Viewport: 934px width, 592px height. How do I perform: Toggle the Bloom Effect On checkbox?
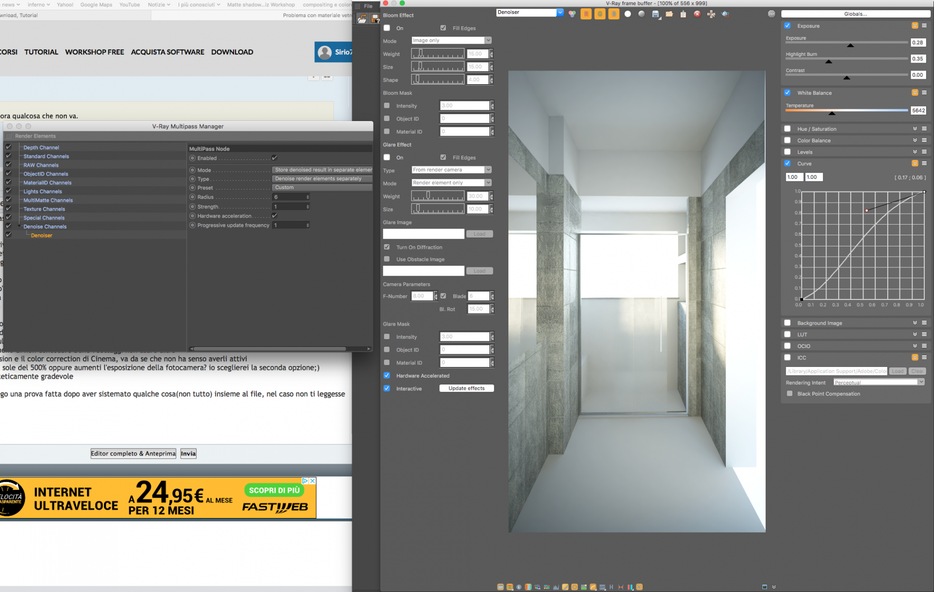387,28
